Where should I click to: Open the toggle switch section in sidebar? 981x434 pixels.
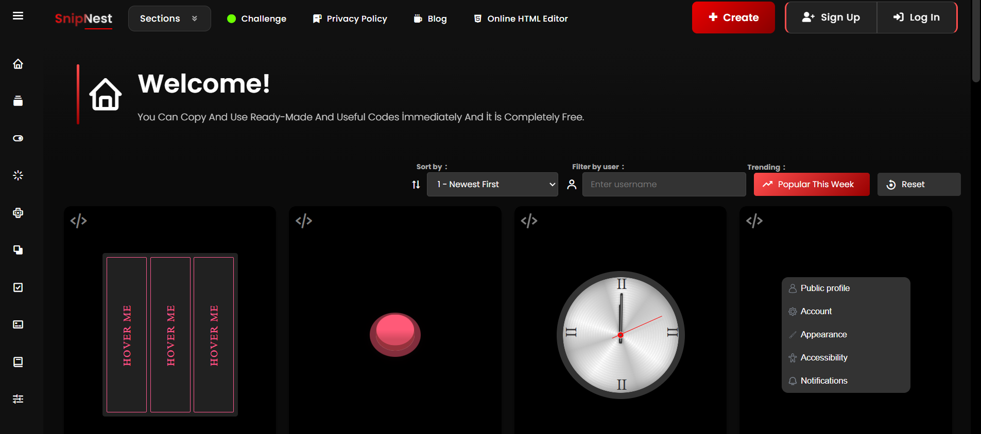tap(18, 138)
